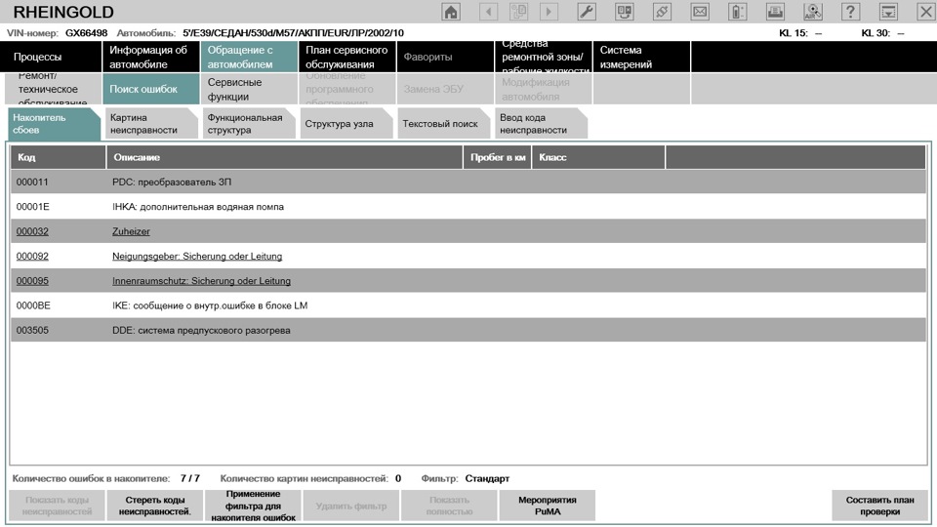Close ISTA with the X icon

925,12
